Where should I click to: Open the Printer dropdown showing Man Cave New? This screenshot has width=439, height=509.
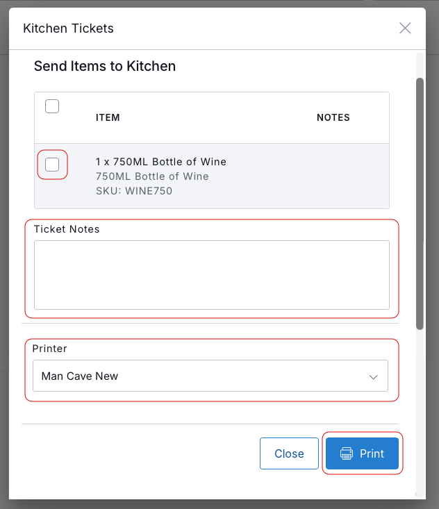tap(210, 376)
